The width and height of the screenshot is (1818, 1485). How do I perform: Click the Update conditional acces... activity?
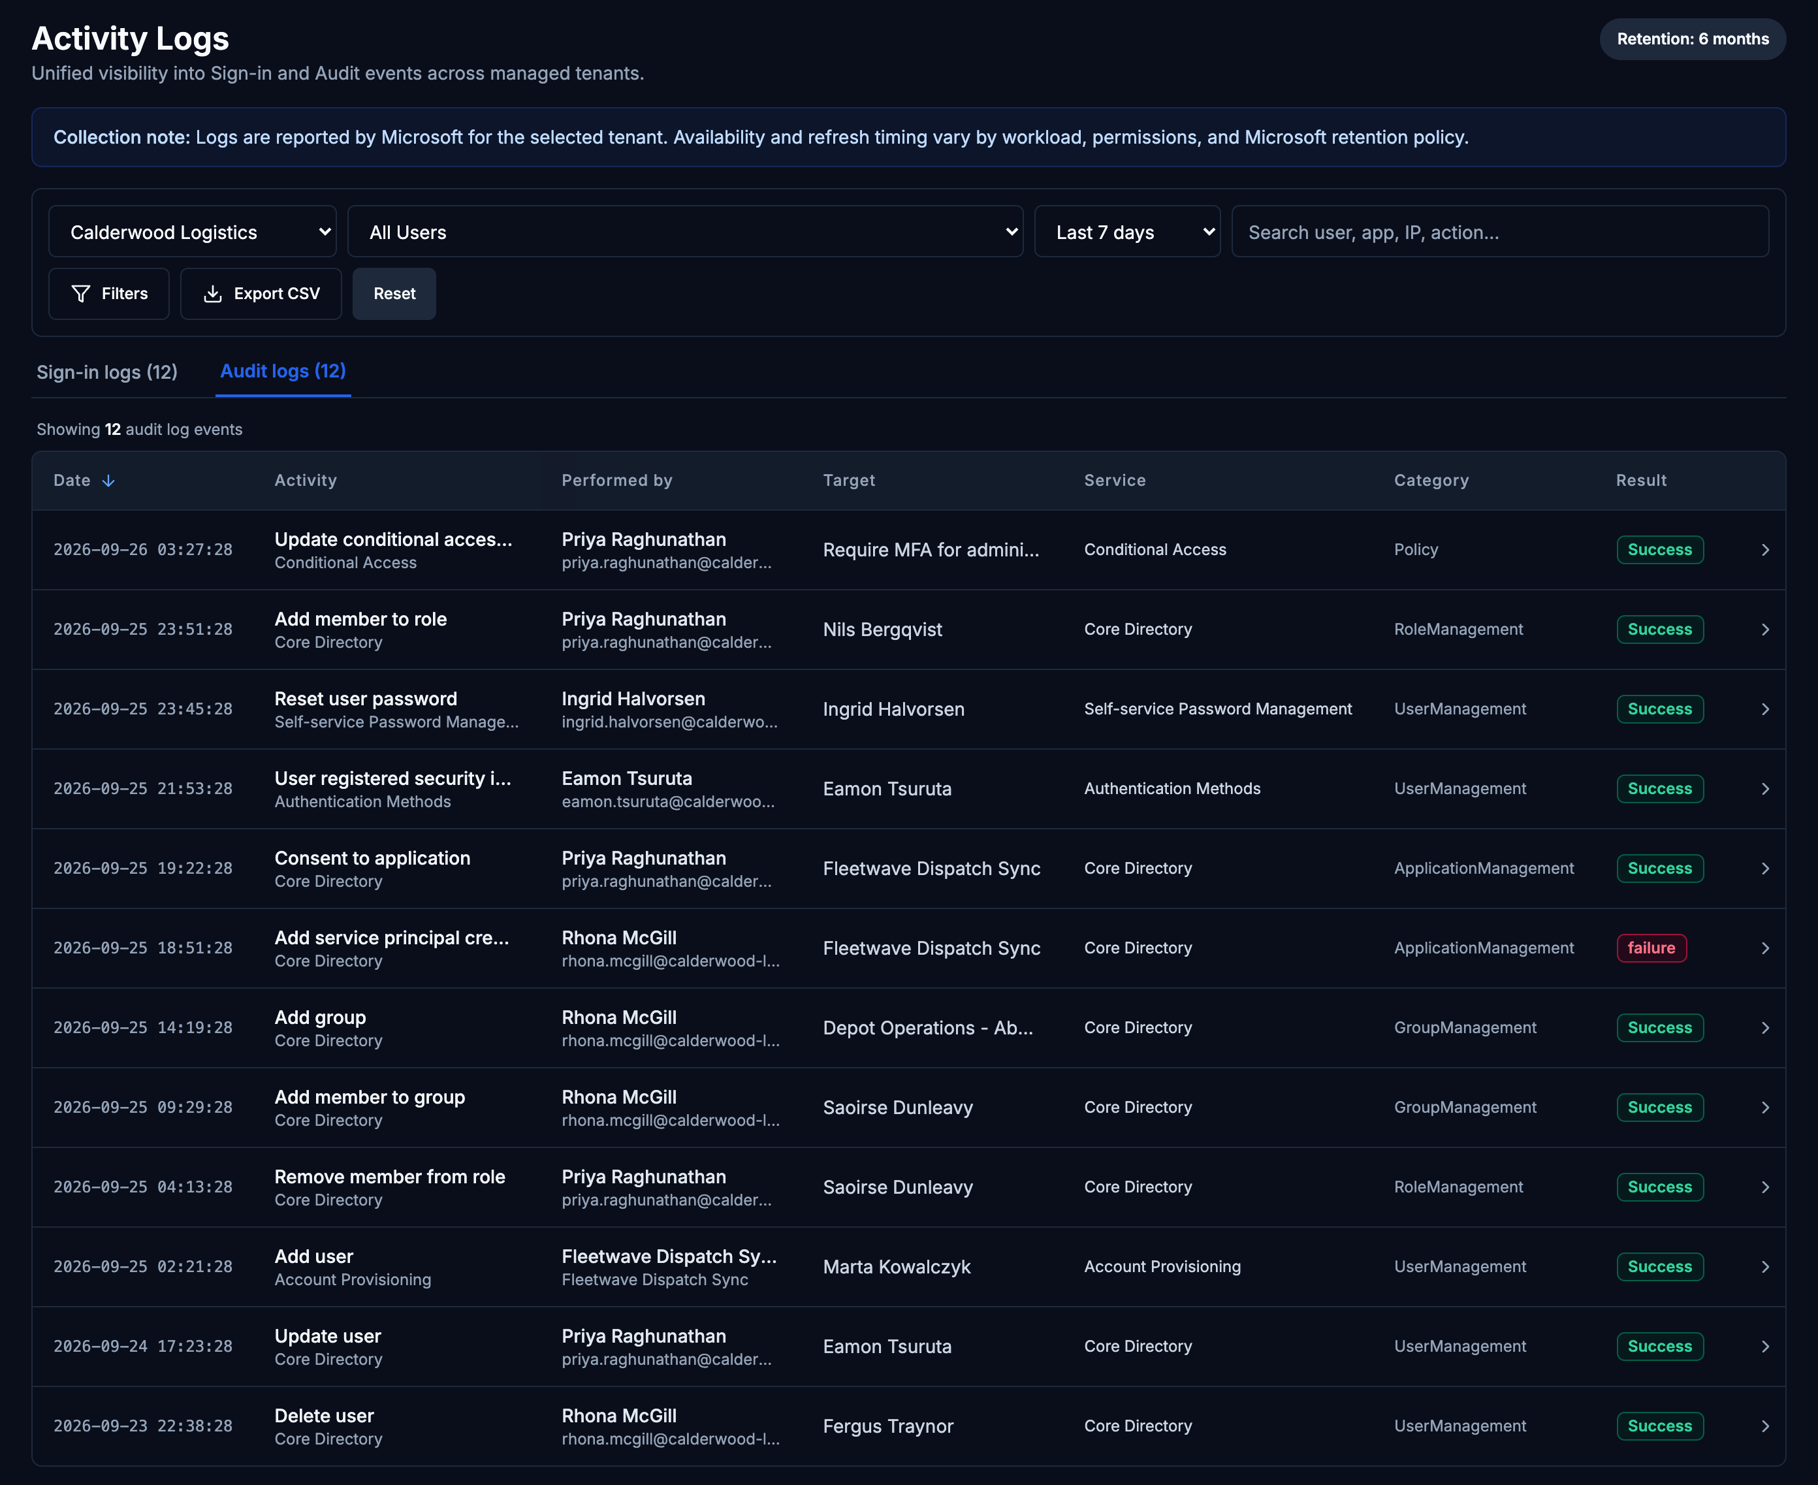394,540
